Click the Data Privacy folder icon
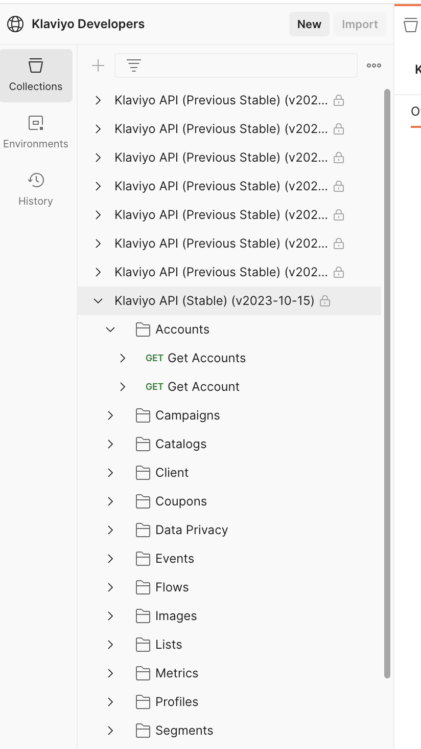This screenshot has width=421, height=749. pos(143,530)
